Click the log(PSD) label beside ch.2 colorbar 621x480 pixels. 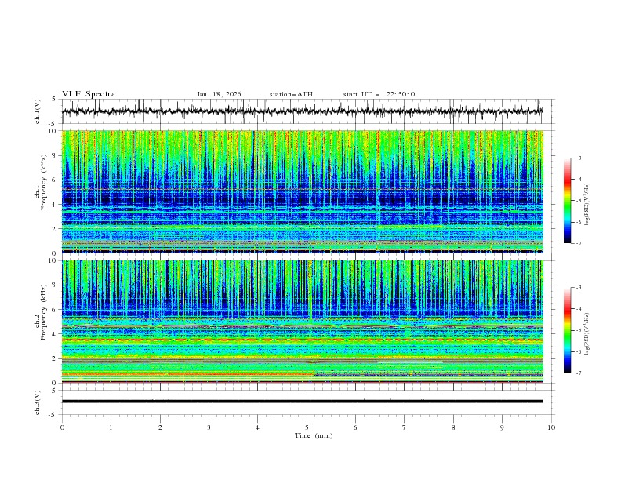(586, 334)
